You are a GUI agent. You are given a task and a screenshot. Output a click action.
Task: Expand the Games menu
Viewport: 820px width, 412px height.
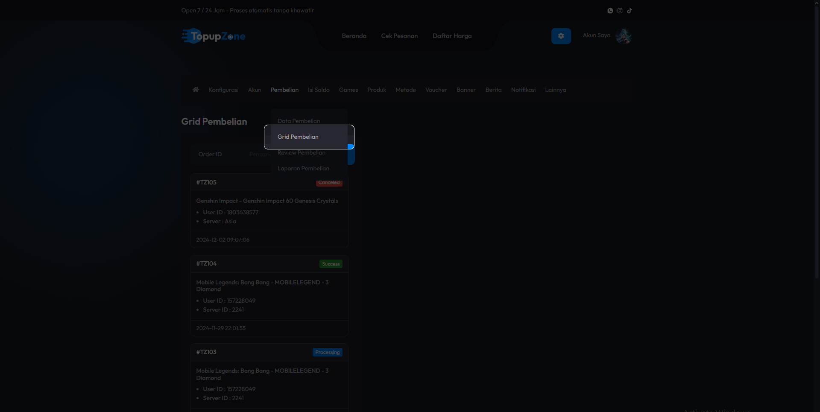pyautogui.click(x=348, y=90)
